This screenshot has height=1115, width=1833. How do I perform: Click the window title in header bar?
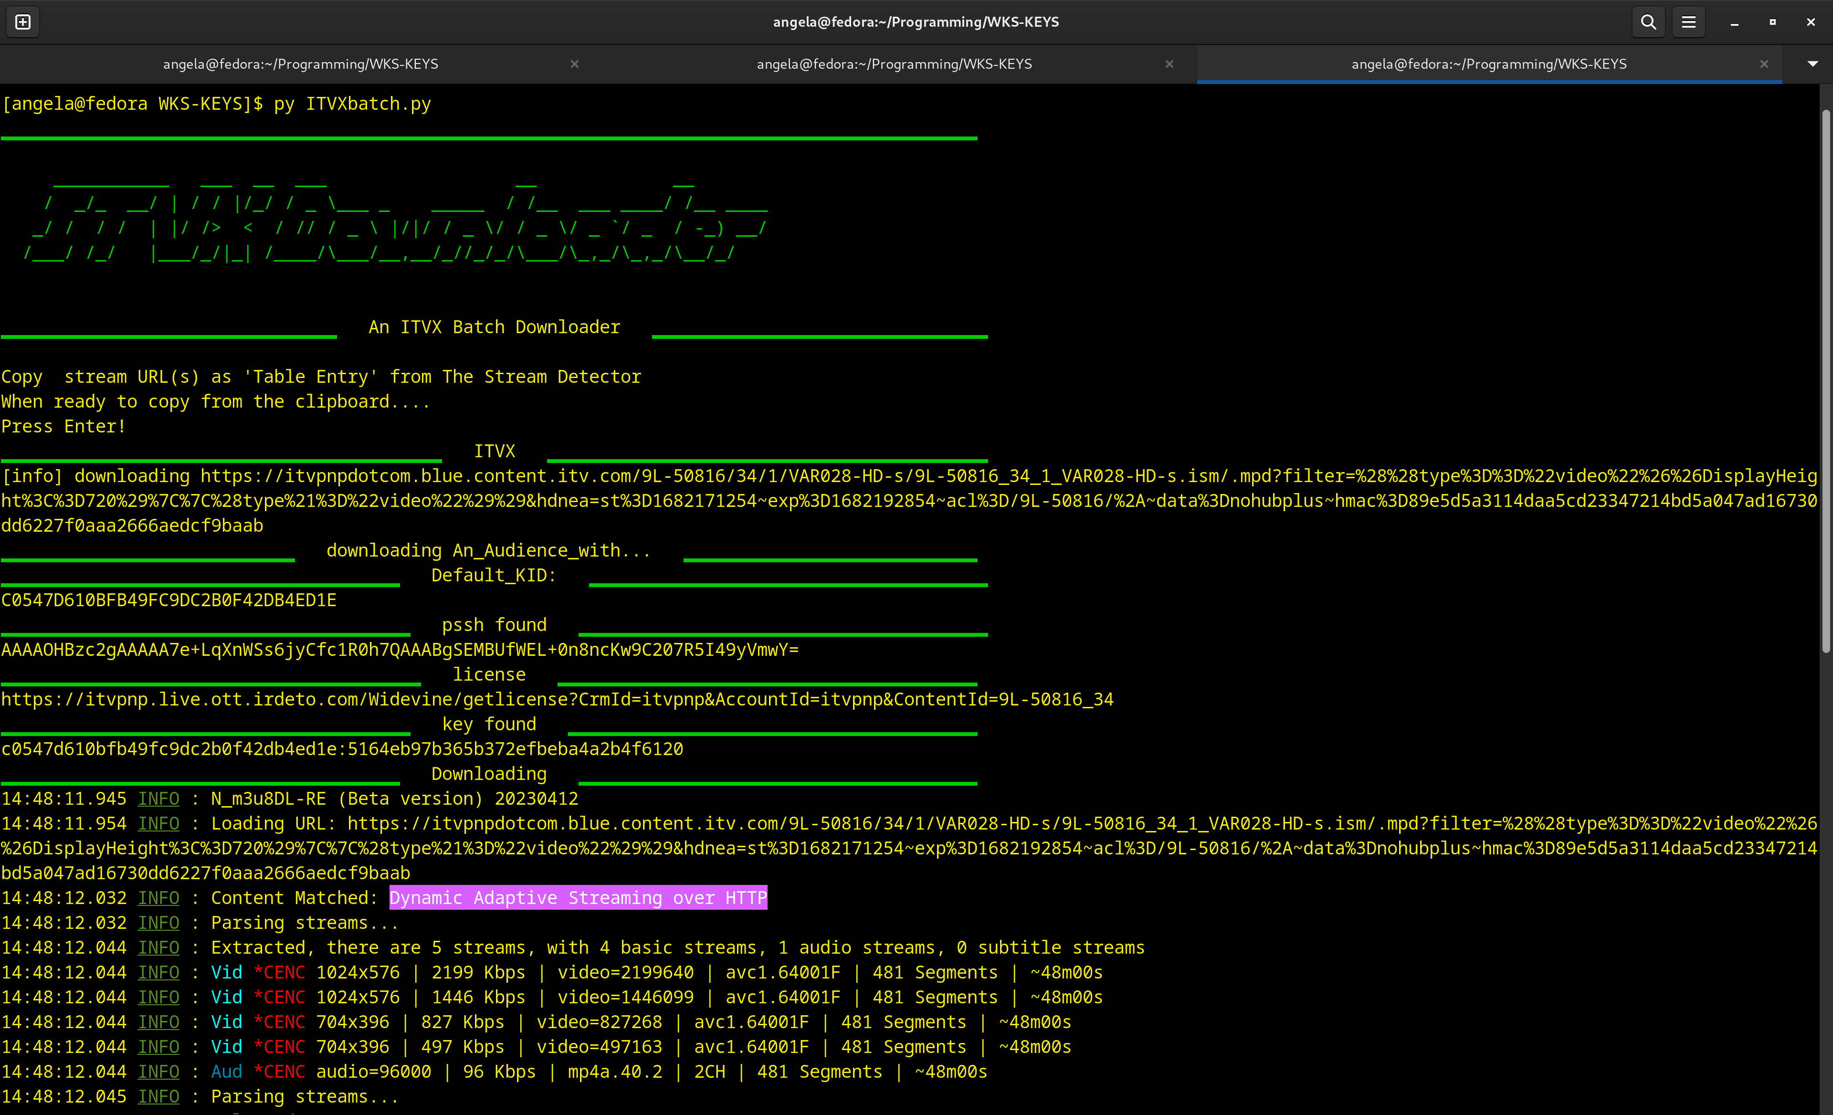pyautogui.click(x=916, y=22)
